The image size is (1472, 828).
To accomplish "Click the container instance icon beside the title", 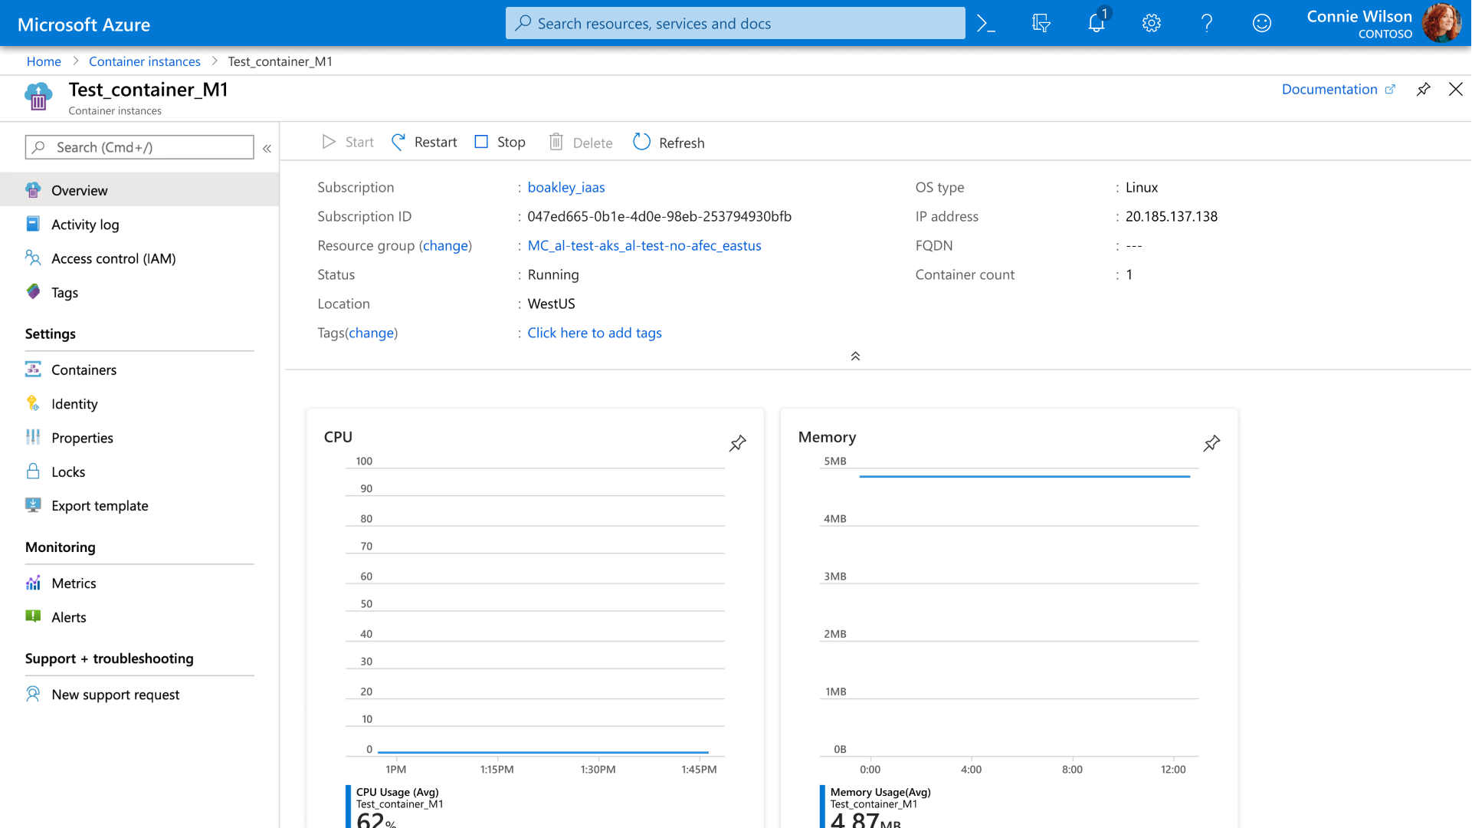I will [38, 97].
